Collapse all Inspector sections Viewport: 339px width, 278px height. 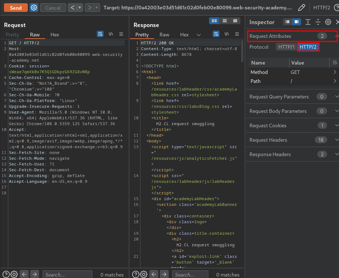[x=318, y=22]
